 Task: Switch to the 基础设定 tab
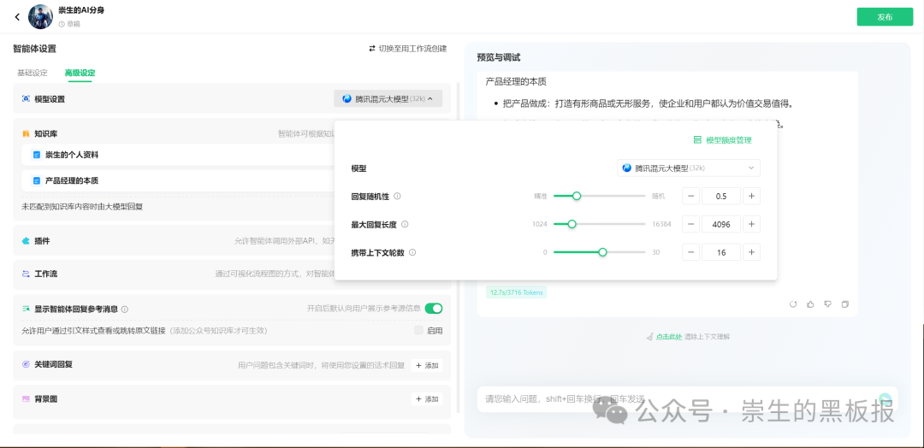point(33,73)
